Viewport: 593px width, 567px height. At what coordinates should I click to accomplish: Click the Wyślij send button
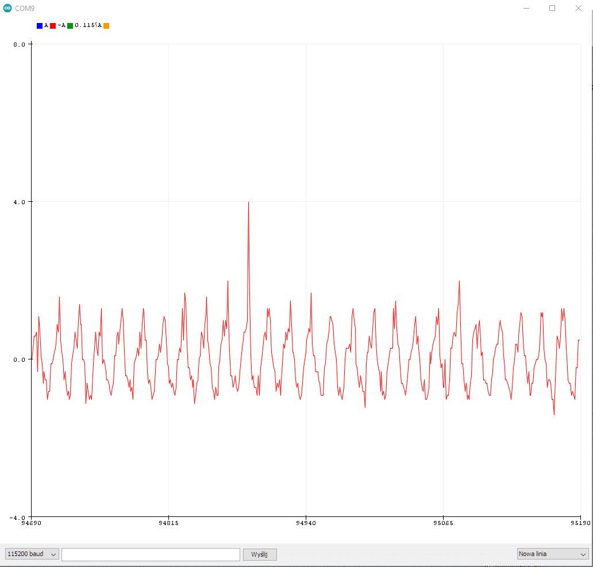tap(260, 554)
